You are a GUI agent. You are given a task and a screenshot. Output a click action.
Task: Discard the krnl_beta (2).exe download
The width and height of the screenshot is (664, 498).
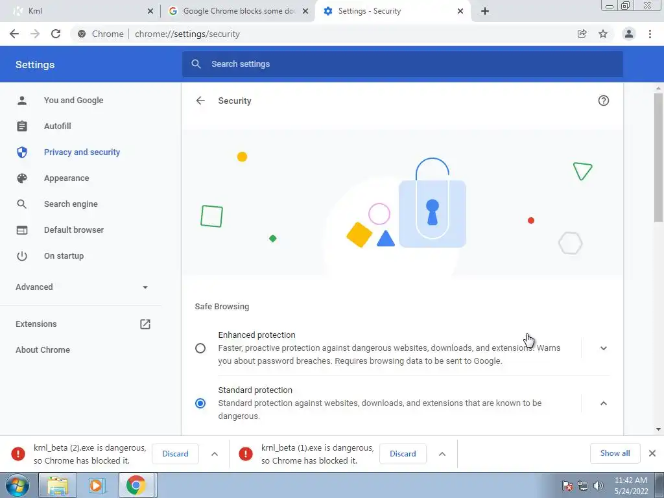tap(175, 453)
